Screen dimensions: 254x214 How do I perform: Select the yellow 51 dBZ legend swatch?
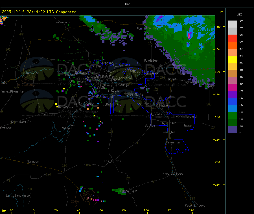pos(233,59)
